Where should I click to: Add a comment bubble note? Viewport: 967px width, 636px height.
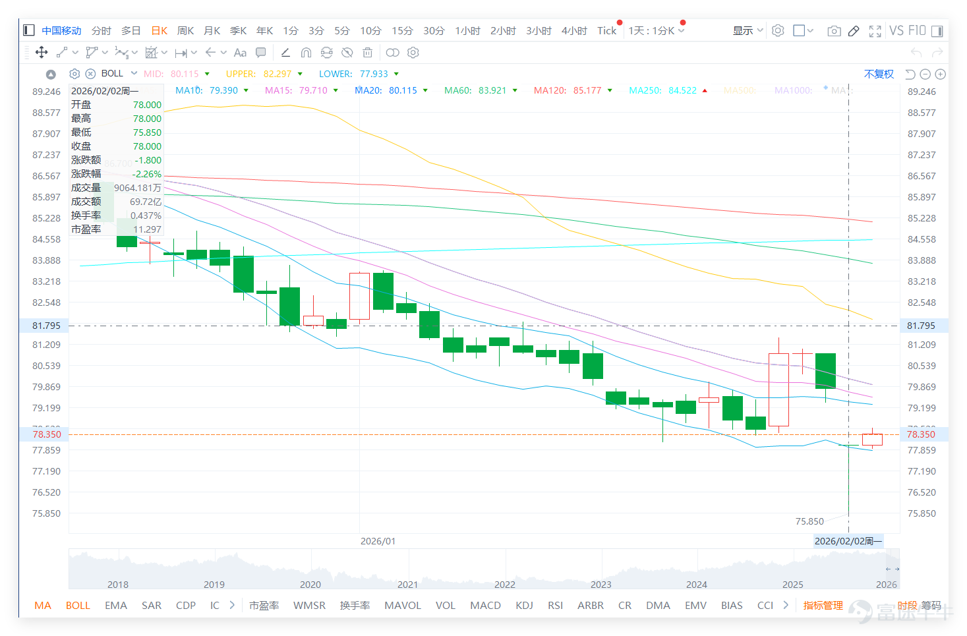pos(261,53)
